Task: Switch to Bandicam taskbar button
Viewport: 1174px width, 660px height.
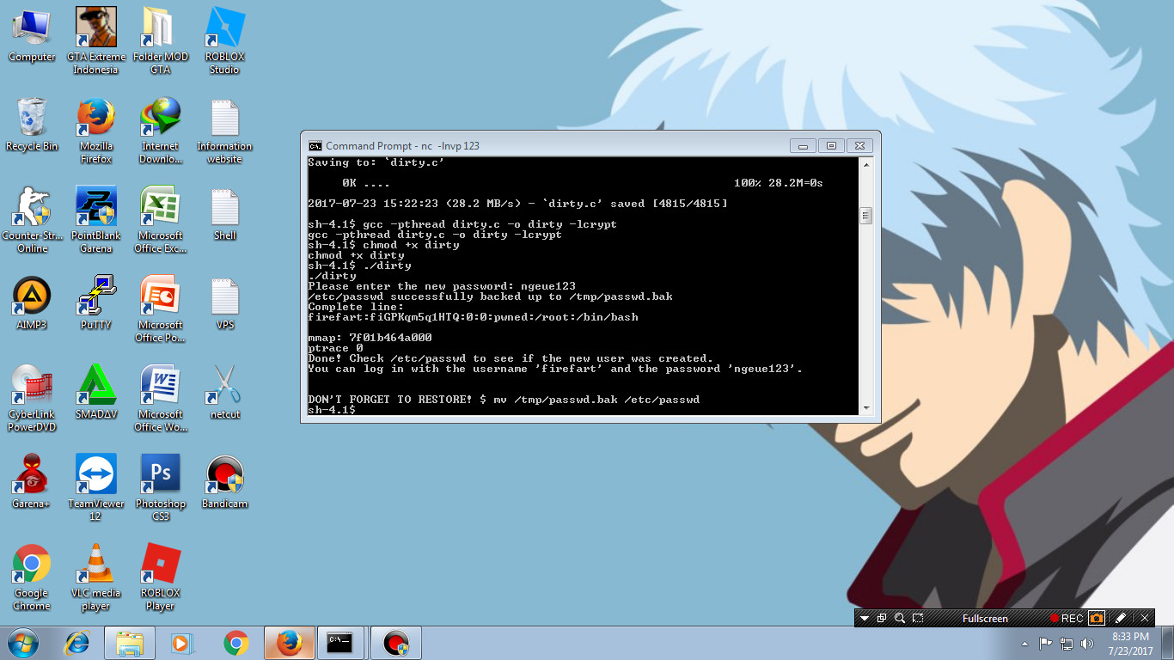Action: [395, 643]
